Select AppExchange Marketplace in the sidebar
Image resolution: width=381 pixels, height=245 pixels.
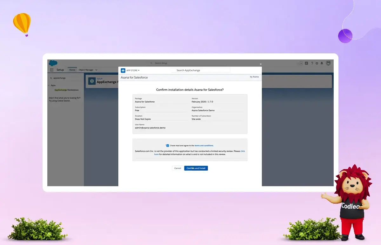click(66, 90)
